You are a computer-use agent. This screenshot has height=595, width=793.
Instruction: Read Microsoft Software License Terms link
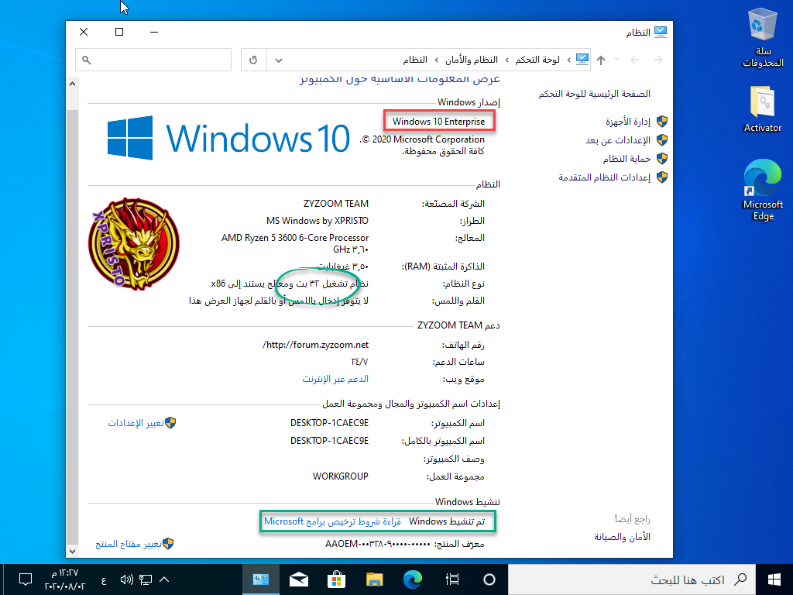pos(332,521)
